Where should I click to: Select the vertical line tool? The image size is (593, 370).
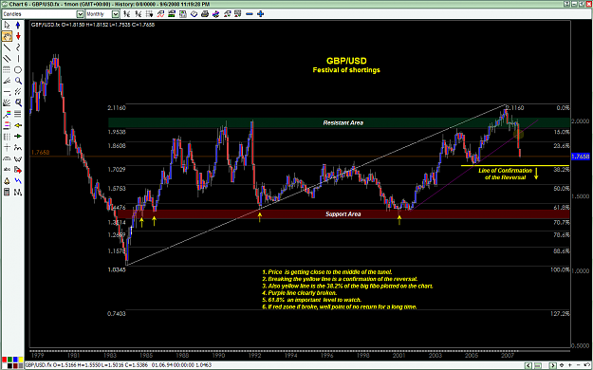18,59
